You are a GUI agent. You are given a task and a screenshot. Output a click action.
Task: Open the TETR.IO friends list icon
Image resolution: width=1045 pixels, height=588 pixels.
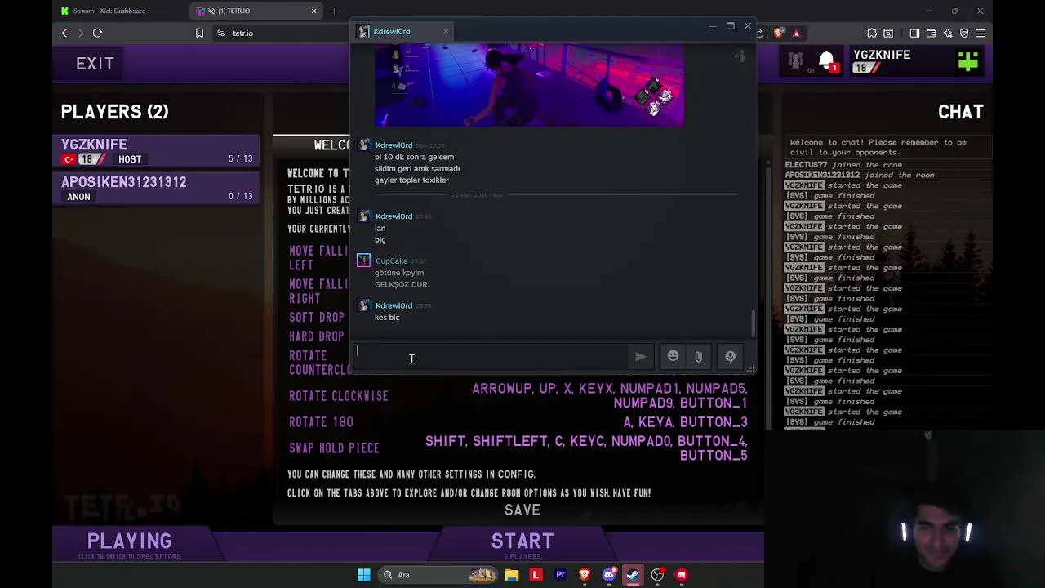(795, 60)
